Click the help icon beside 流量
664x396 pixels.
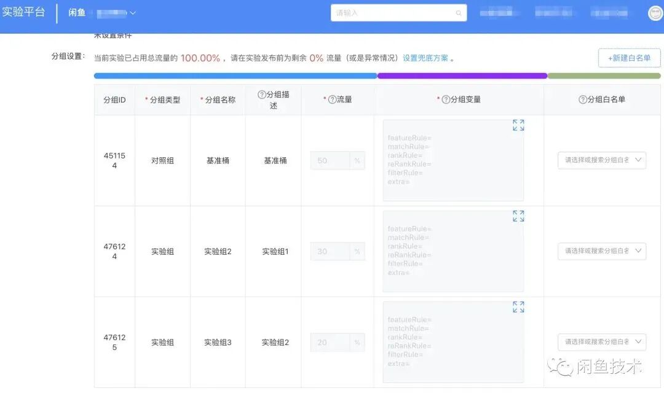(333, 99)
